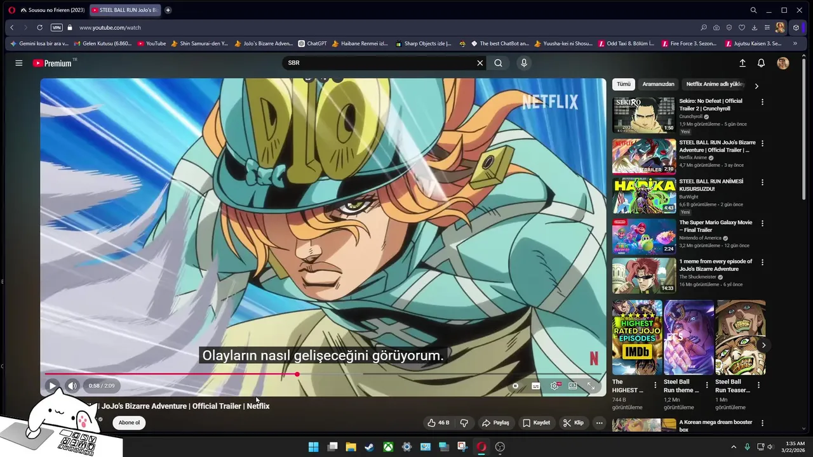Screen dimensions: 813x457
Task: Clear the search text with the X
Action: [x=480, y=63]
